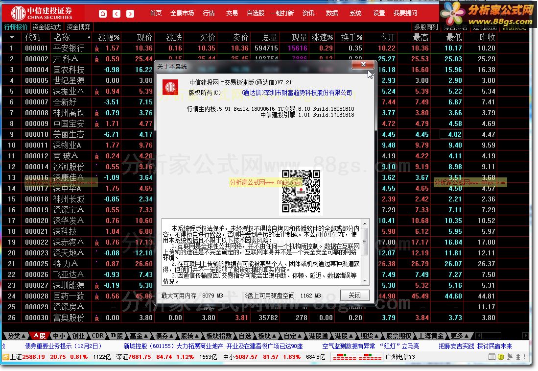Click the disclaimer text scrollbar thumb
Image resolution: width=538 pixels, height=371 pixels.
(x=365, y=242)
